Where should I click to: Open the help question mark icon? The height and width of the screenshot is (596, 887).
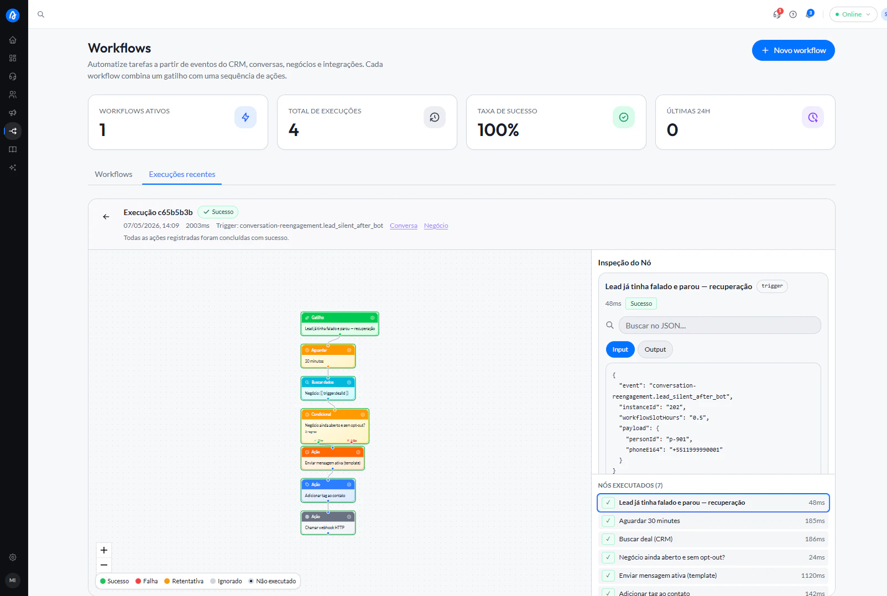[793, 14]
